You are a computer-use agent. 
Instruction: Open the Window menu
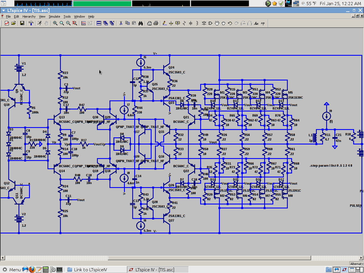pyautogui.click(x=79, y=16)
